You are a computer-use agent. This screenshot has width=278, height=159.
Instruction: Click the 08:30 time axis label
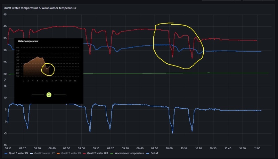click(37, 148)
